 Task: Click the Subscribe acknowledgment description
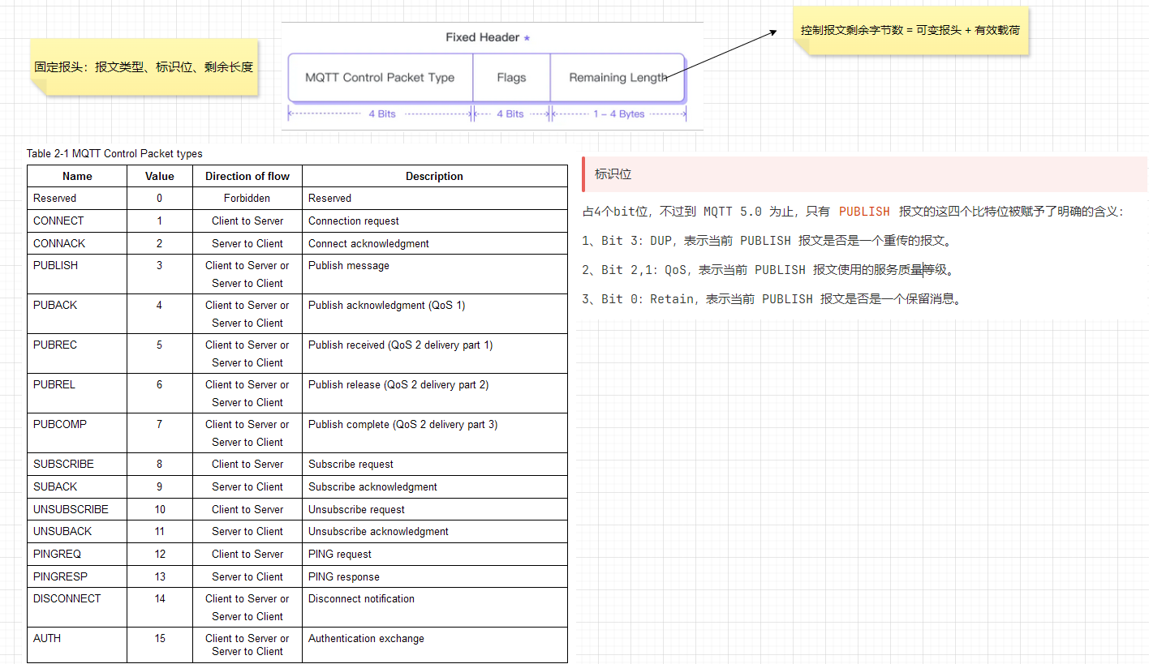(x=372, y=486)
